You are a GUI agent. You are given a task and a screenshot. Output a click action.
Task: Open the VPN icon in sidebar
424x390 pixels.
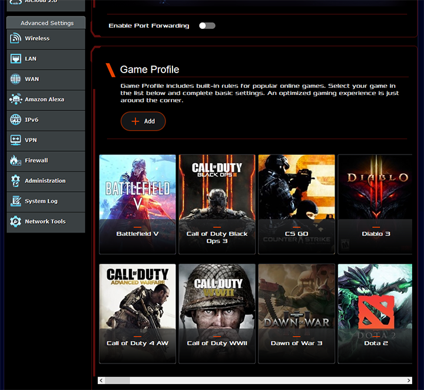(x=15, y=140)
